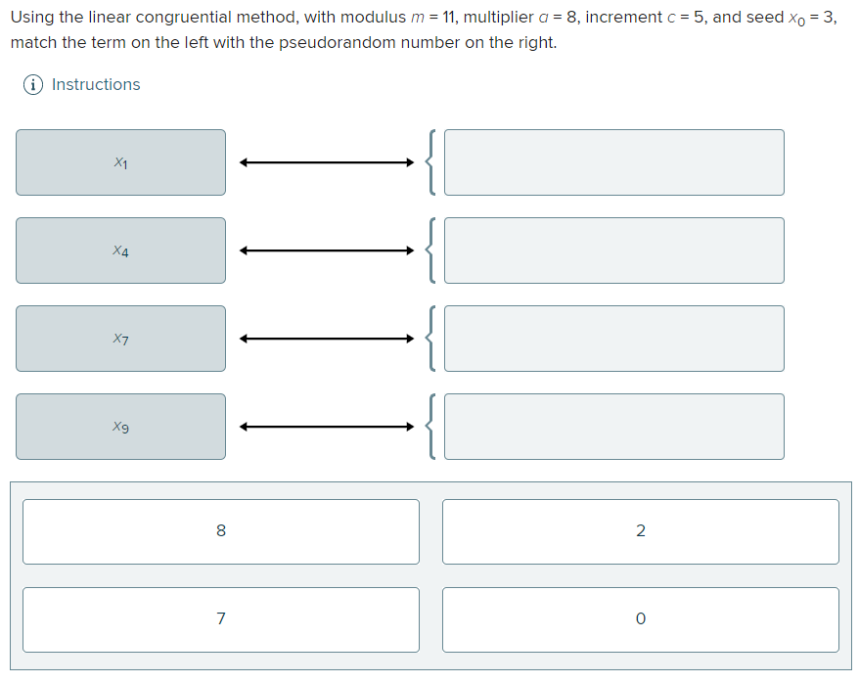The image size is (859, 683).
Task: Click the empty answer slot beside x9
Action: (614, 427)
